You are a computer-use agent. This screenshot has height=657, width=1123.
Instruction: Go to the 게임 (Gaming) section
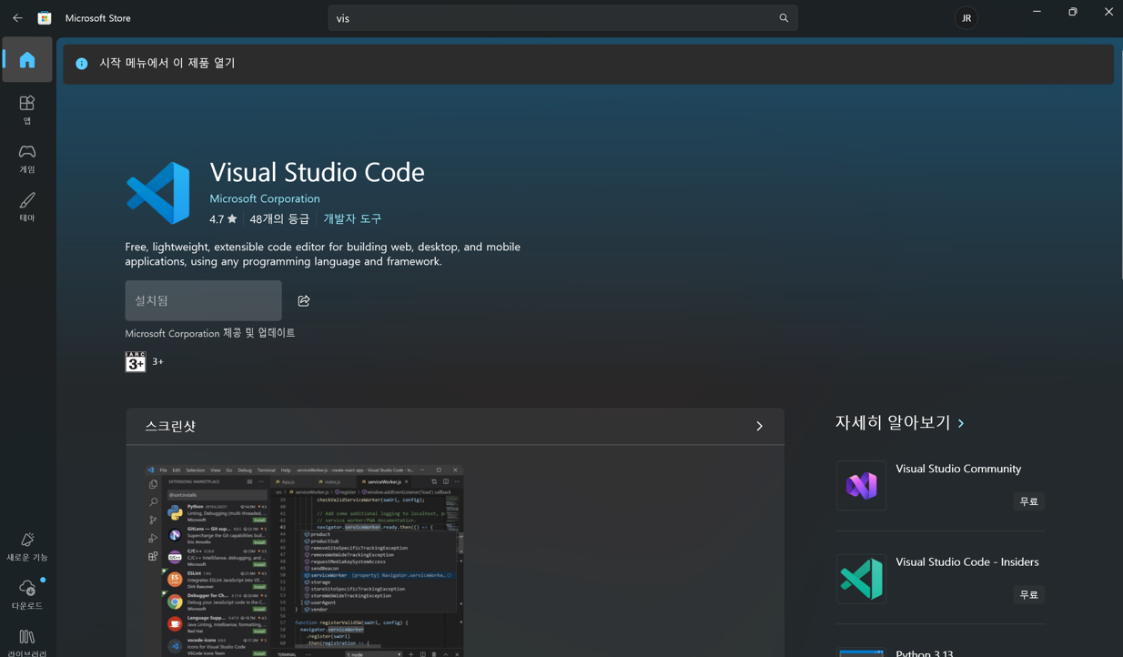coord(27,158)
